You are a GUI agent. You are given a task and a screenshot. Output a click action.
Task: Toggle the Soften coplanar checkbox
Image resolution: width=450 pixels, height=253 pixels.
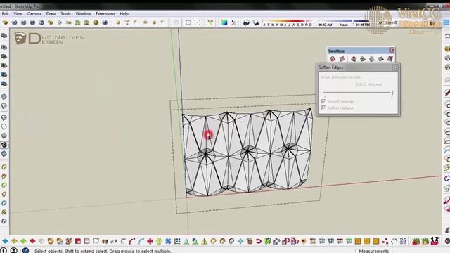coord(323,108)
